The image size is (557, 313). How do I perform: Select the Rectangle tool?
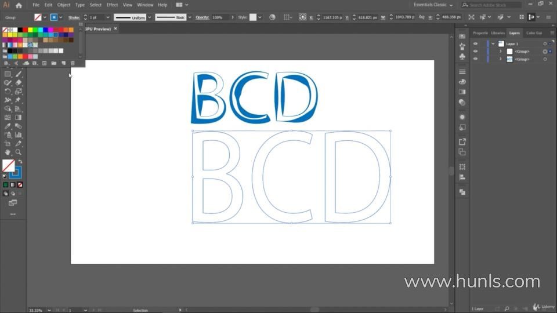click(x=8, y=74)
